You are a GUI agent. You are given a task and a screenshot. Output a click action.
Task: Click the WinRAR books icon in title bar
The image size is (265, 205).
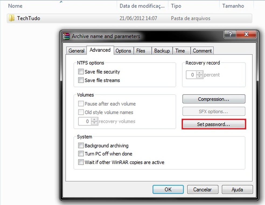[66, 36]
